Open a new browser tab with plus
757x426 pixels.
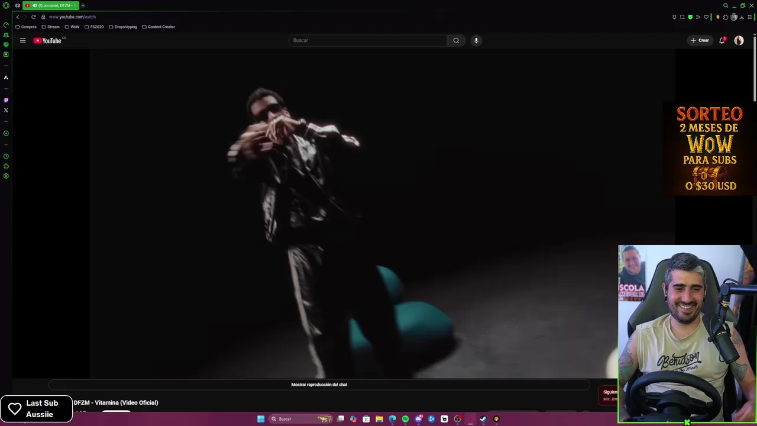coord(83,5)
